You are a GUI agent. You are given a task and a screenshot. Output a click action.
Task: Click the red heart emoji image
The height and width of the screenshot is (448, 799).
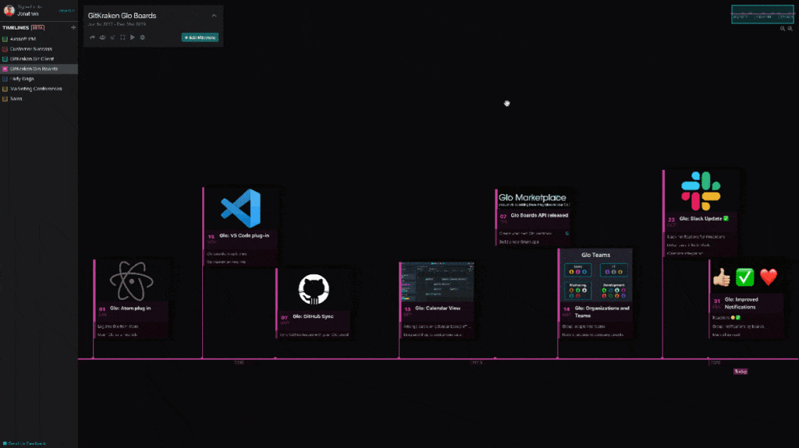(x=769, y=277)
